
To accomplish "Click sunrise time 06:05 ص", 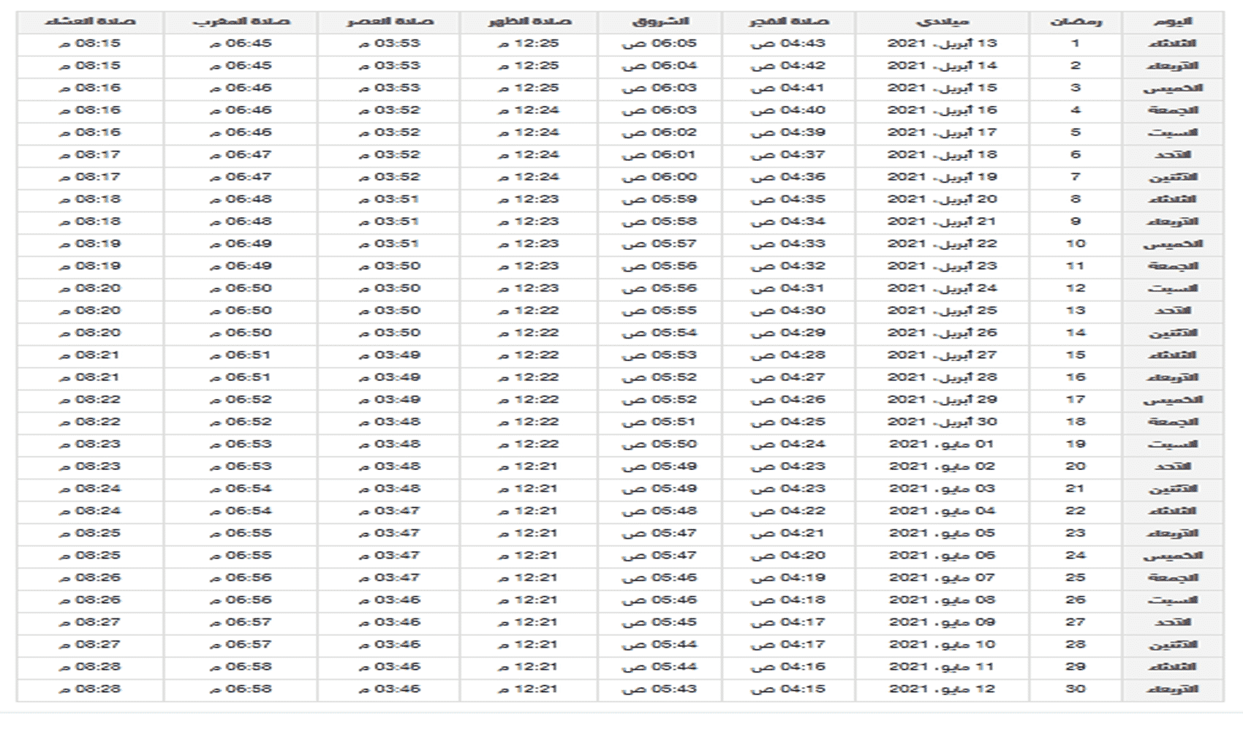I will 660,44.
